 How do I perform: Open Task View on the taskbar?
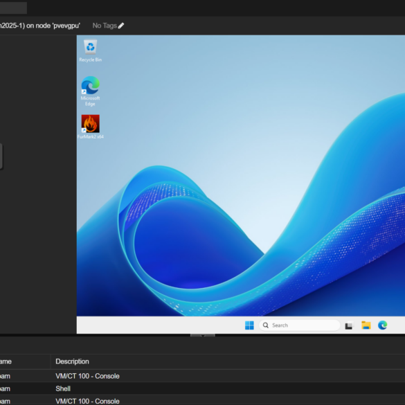click(349, 325)
